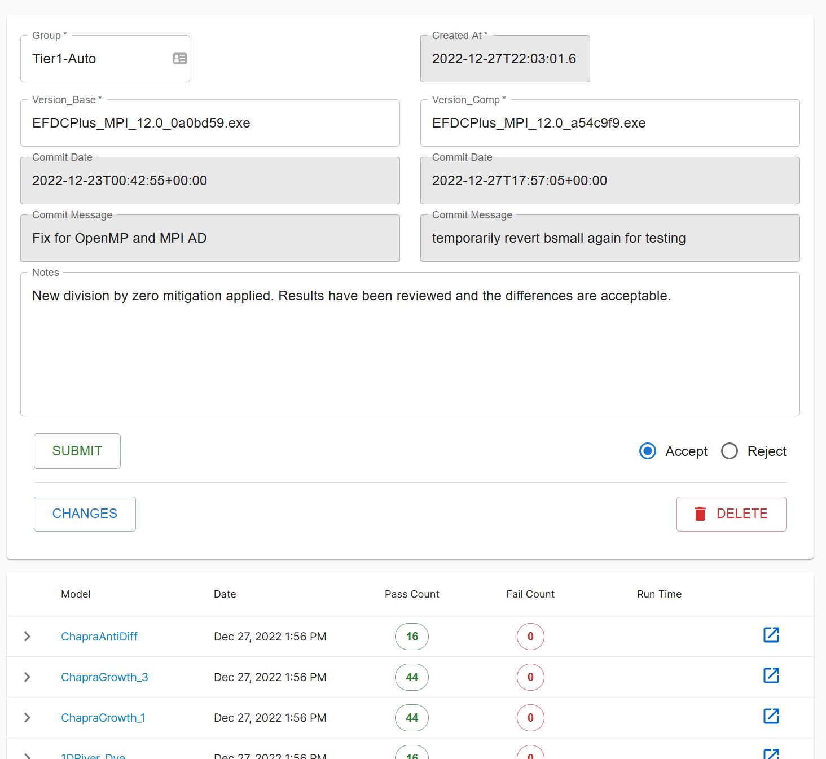Open the ChapraGrowth_3 model link
This screenshot has height=759, width=826.
[104, 677]
